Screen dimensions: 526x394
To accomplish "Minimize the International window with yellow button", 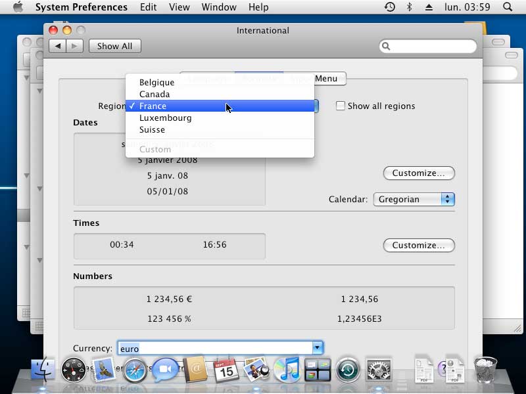I will click(x=67, y=30).
